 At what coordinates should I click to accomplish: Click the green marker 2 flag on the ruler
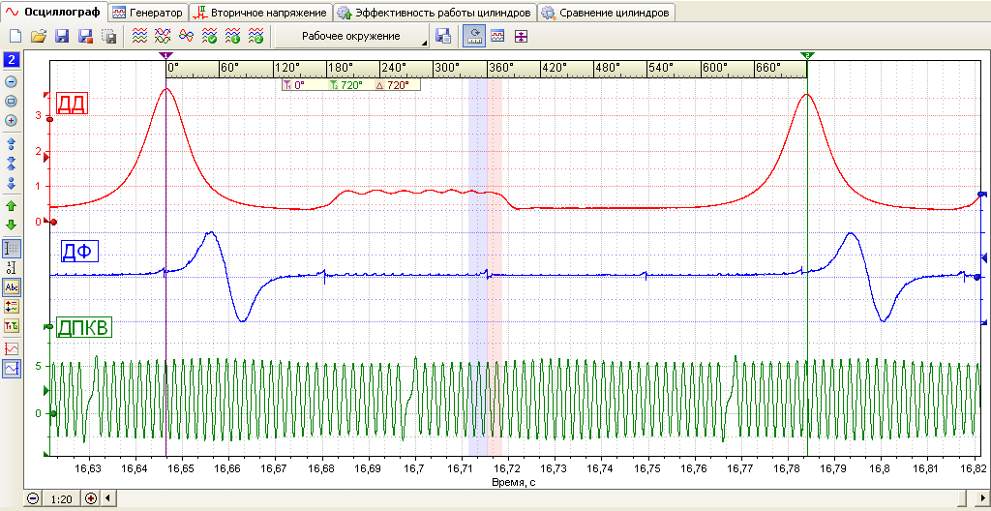pos(808,56)
